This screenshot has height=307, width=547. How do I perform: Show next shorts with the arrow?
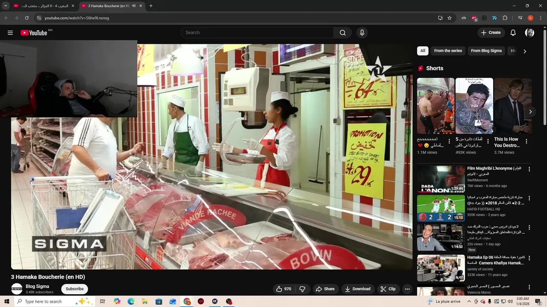pos(530,112)
